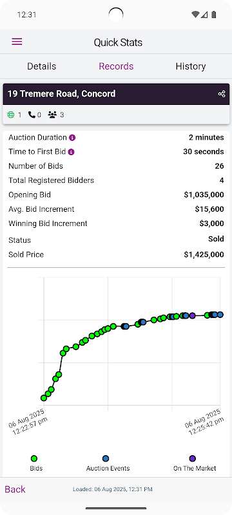Tap the green globe online bidders icon
232x515 pixels.
click(x=11, y=115)
